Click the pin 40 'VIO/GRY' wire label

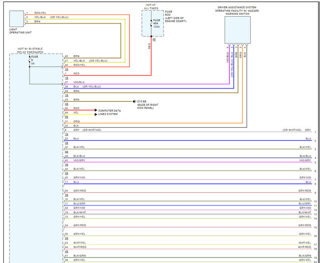(x=79, y=160)
